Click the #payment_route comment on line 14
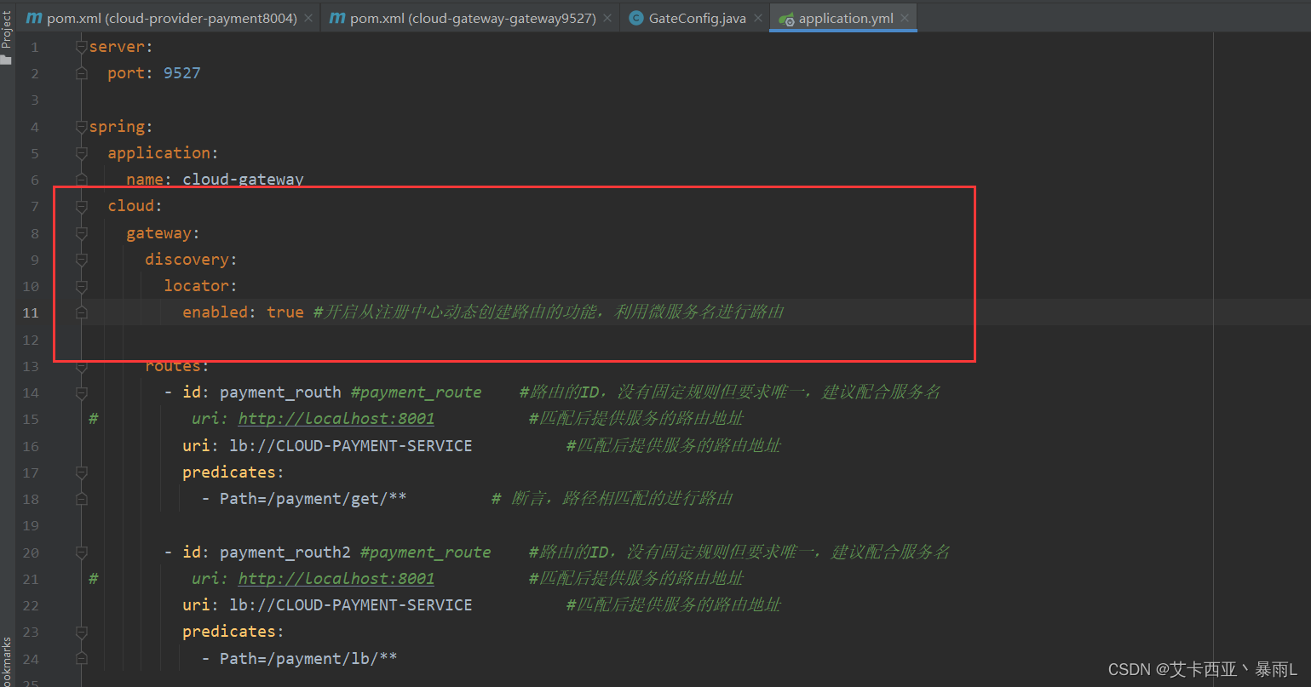Viewport: 1311px width, 687px height. point(417,392)
